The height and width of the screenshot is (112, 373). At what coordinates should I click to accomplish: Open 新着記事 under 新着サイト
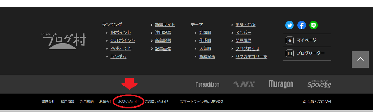coord(163,41)
